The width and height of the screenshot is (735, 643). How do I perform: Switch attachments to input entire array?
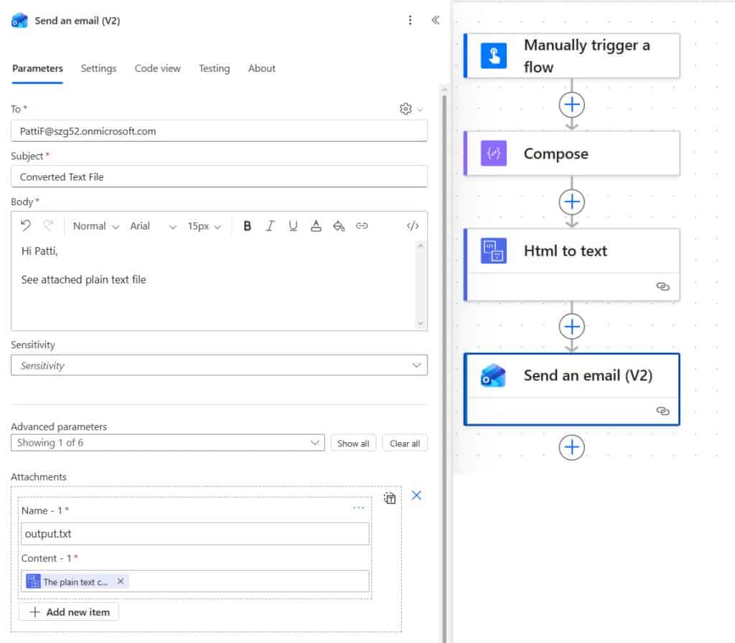(x=390, y=498)
